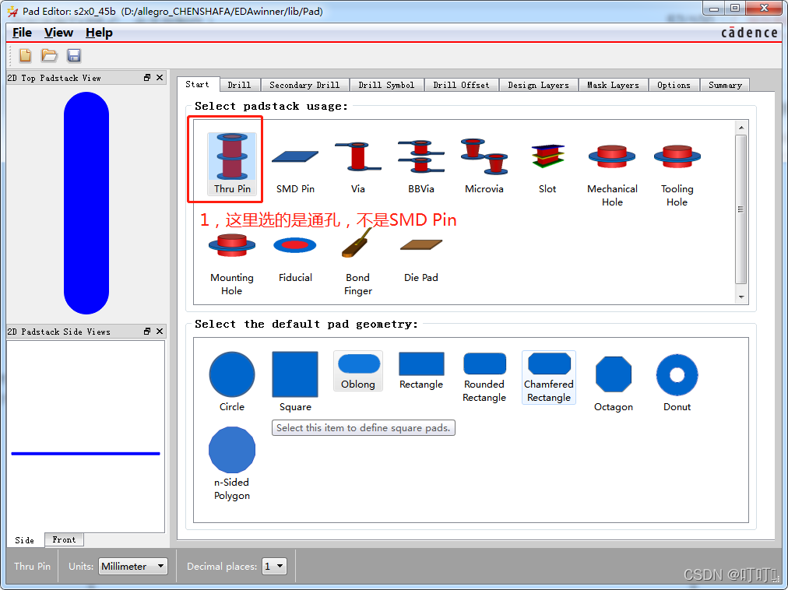Select the Bond Finger usage

tap(358, 262)
